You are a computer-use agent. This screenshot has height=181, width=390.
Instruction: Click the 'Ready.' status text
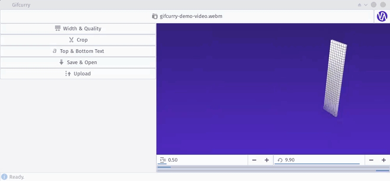(17, 177)
